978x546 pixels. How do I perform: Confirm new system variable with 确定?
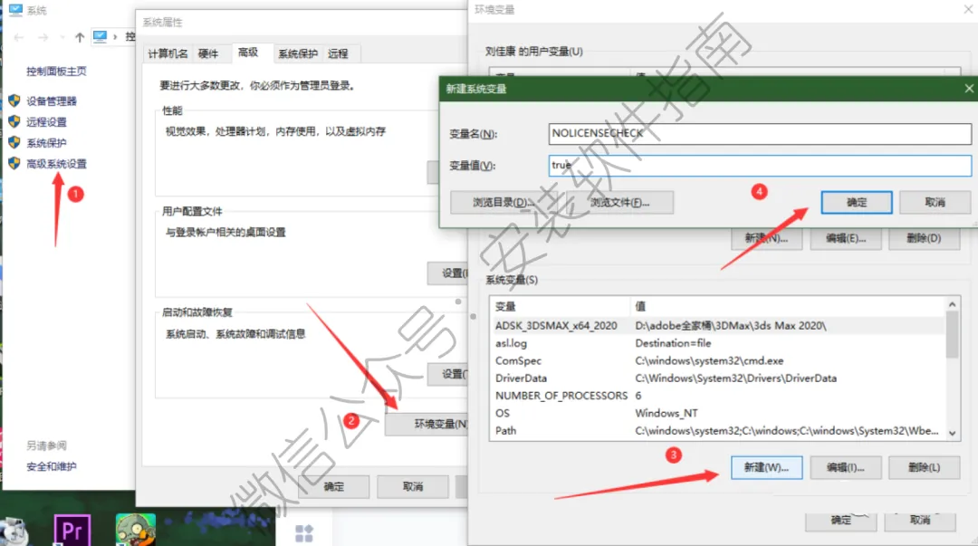click(857, 202)
